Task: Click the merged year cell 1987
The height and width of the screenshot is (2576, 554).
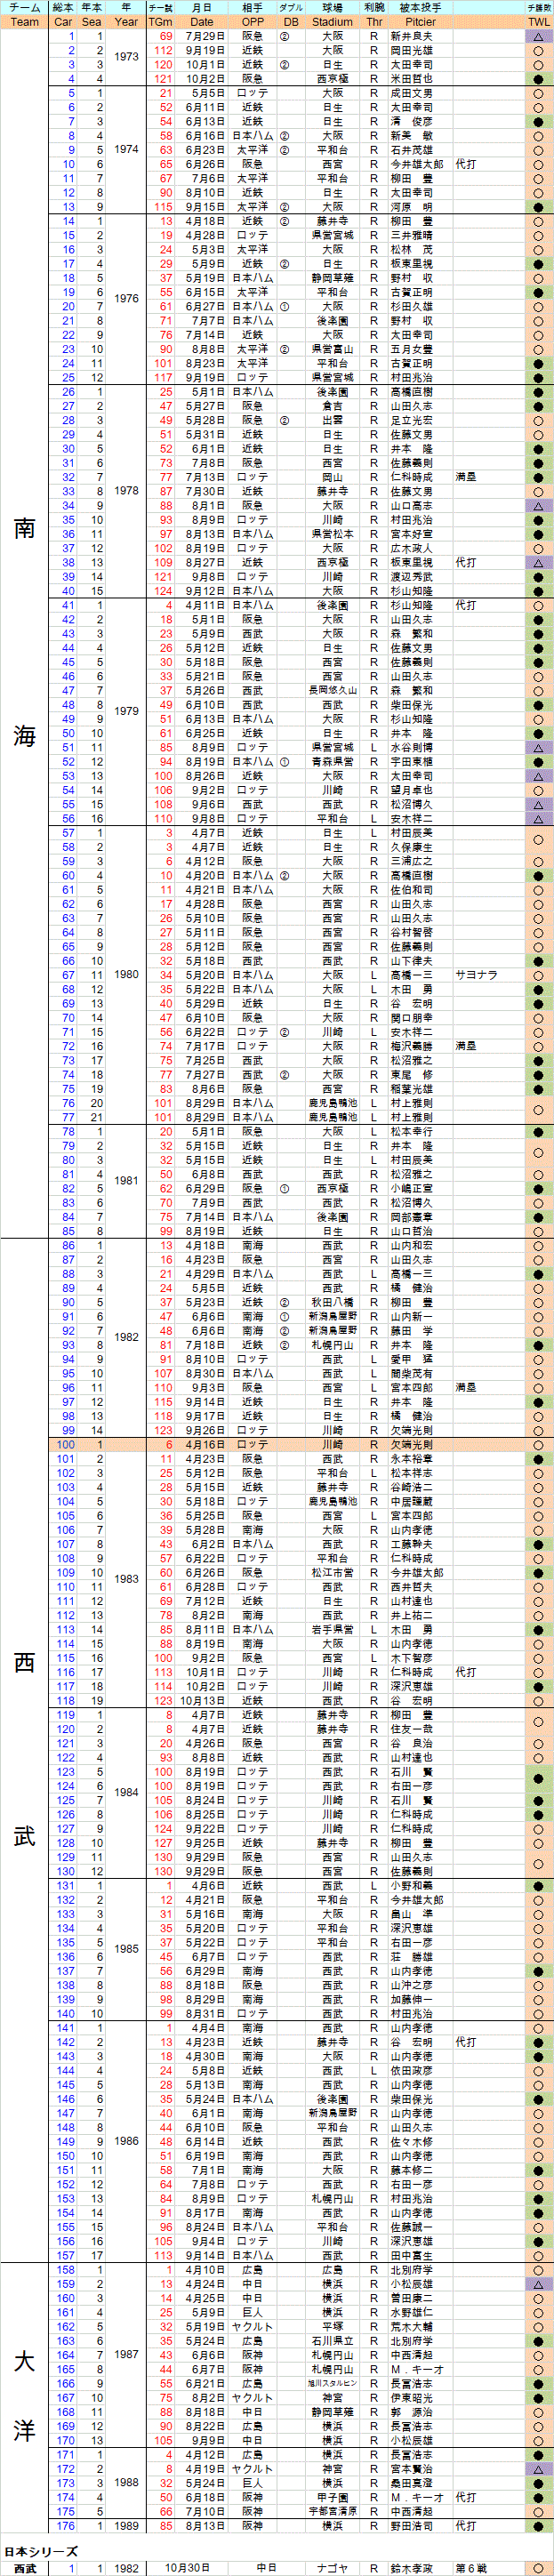Action: pos(126,2354)
